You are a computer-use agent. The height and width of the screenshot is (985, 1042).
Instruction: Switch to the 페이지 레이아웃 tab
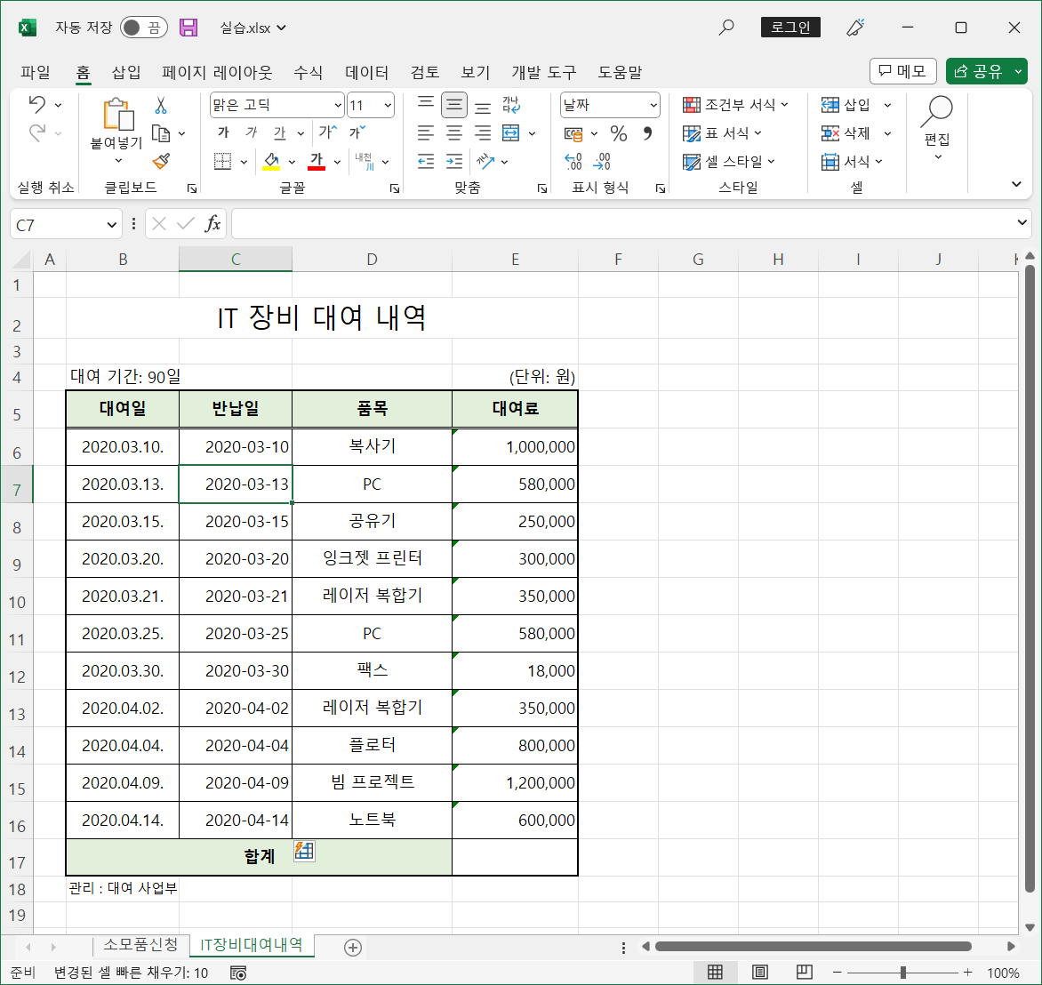pyautogui.click(x=217, y=72)
